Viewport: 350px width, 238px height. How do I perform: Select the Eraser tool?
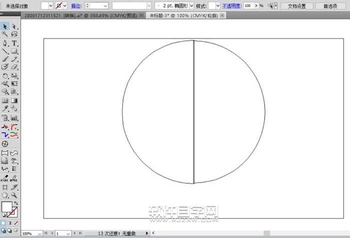tap(14, 67)
